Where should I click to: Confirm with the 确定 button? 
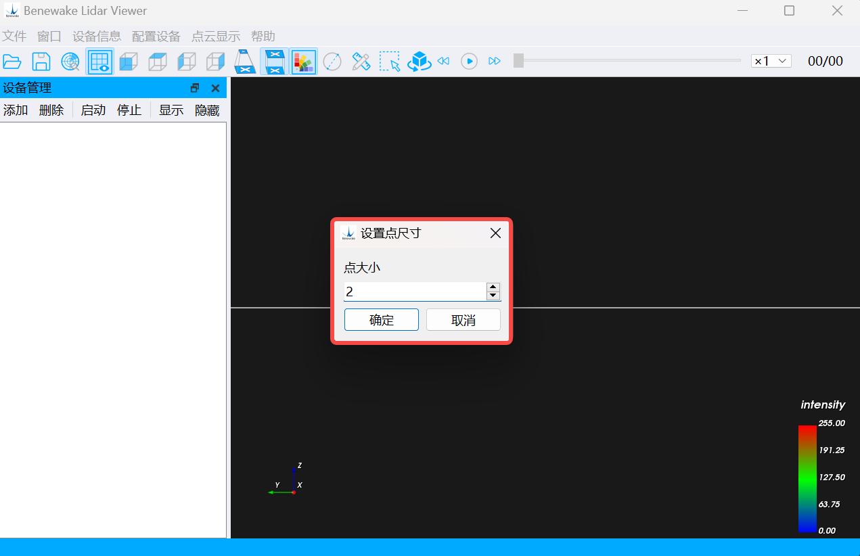coord(382,320)
